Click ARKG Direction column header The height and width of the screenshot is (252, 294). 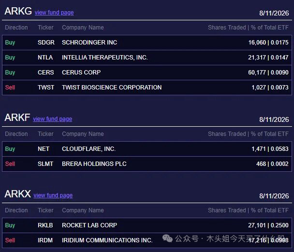16,28
